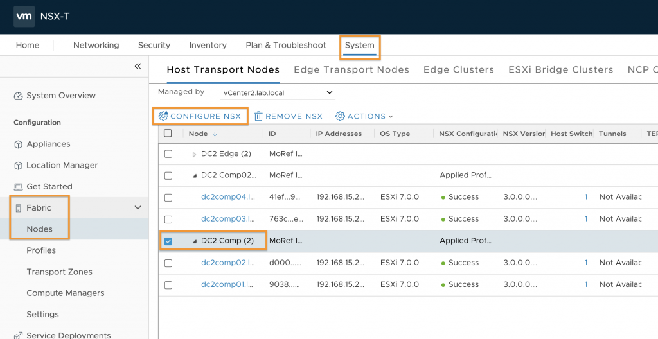
Task: Click the Fabric server icon
Action: click(x=18, y=208)
